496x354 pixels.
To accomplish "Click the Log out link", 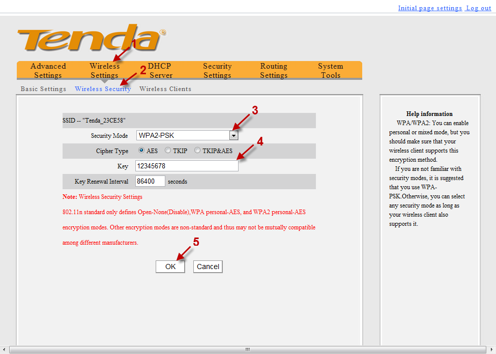I will [479, 8].
